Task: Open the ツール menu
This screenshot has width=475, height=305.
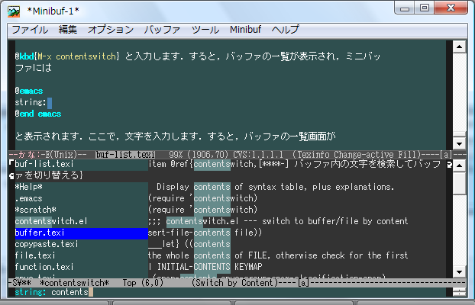Action: point(205,30)
